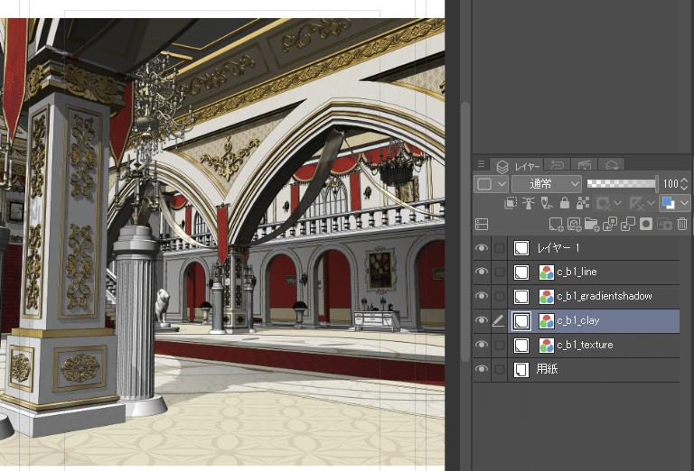Click the c_b1_clay layer thumbnail
The height and width of the screenshot is (471, 694).
pos(521,321)
